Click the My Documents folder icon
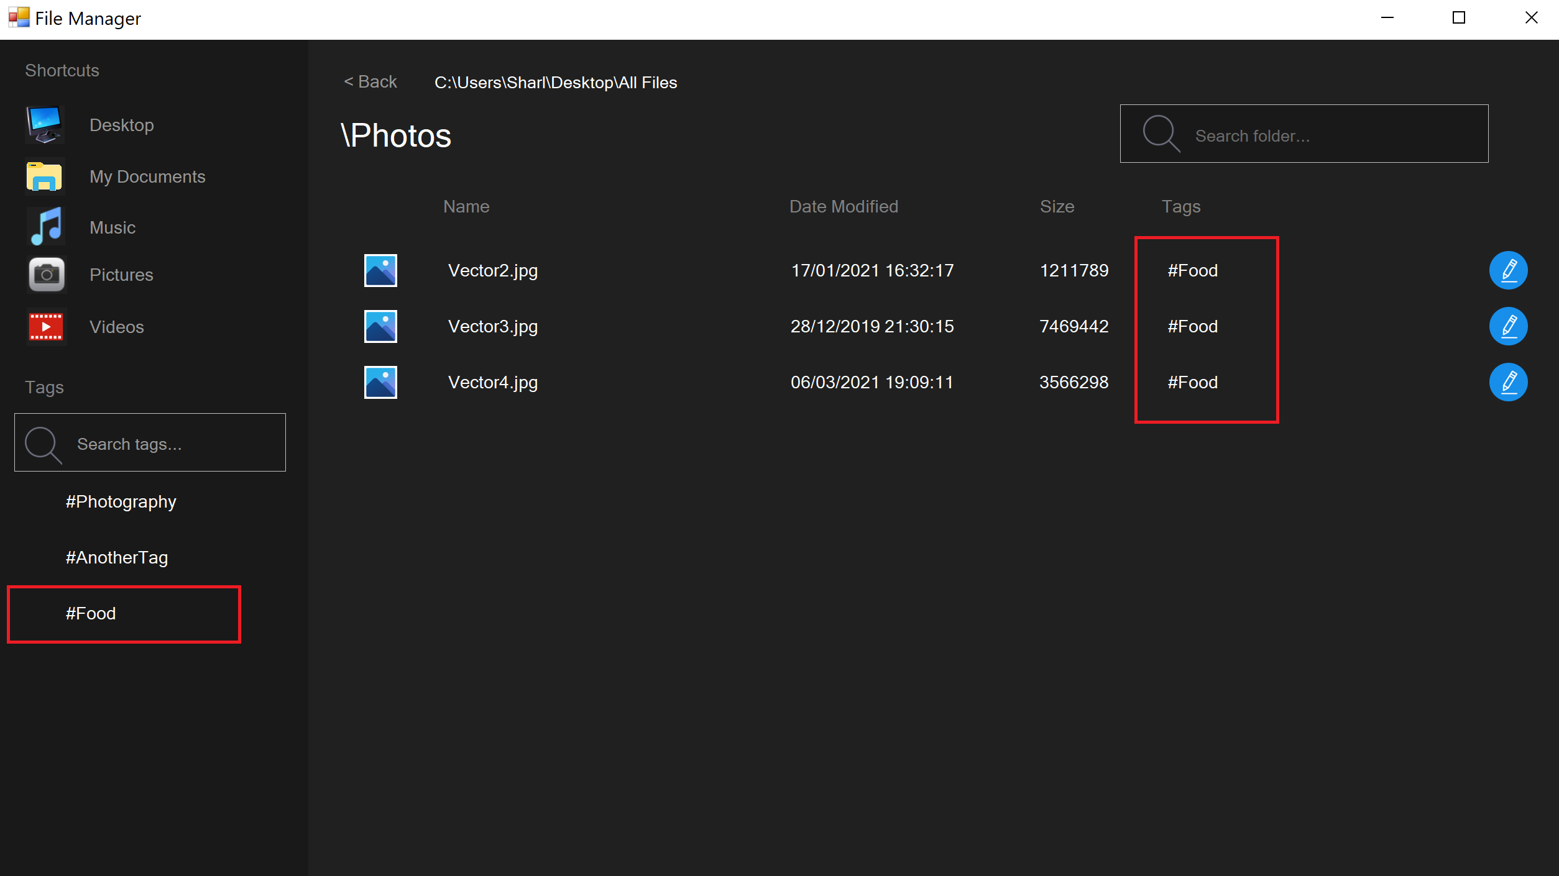The width and height of the screenshot is (1559, 876). coord(45,176)
